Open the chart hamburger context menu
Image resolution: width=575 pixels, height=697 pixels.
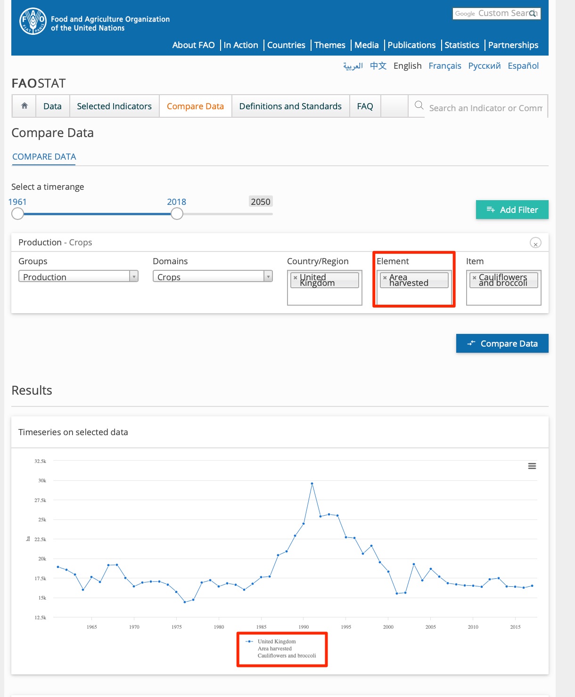(x=532, y=466)
